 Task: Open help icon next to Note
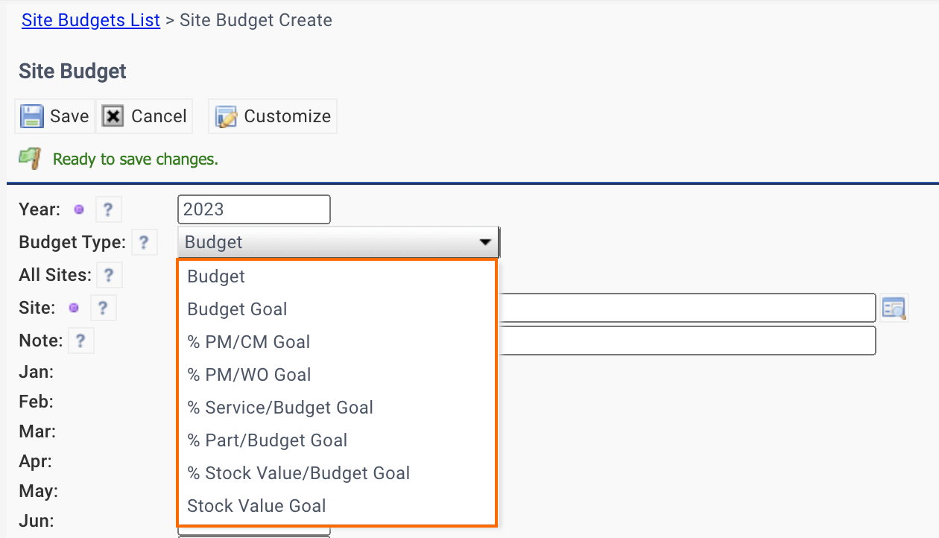click(x=80, y=341)
